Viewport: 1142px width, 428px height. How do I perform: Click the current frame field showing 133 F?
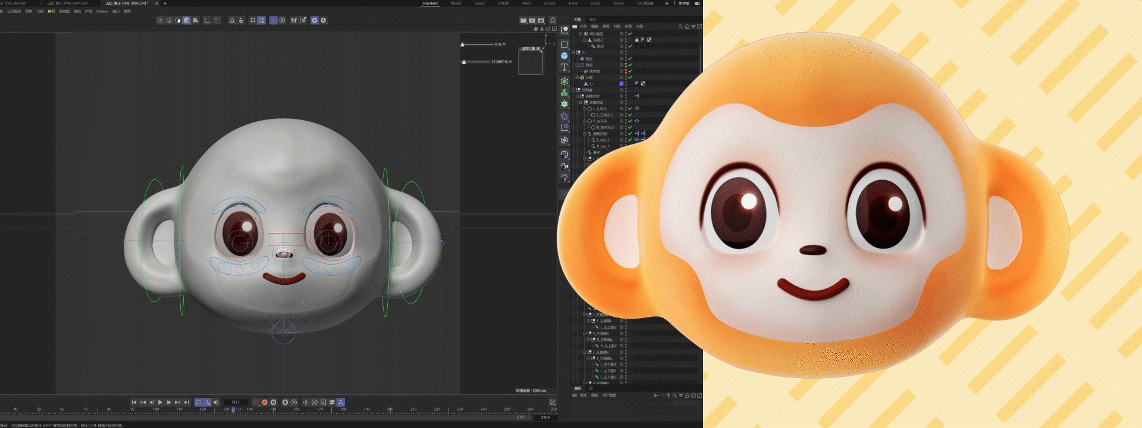236,402
